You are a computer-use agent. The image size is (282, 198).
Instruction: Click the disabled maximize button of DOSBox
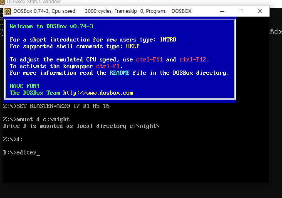(241, 11)
